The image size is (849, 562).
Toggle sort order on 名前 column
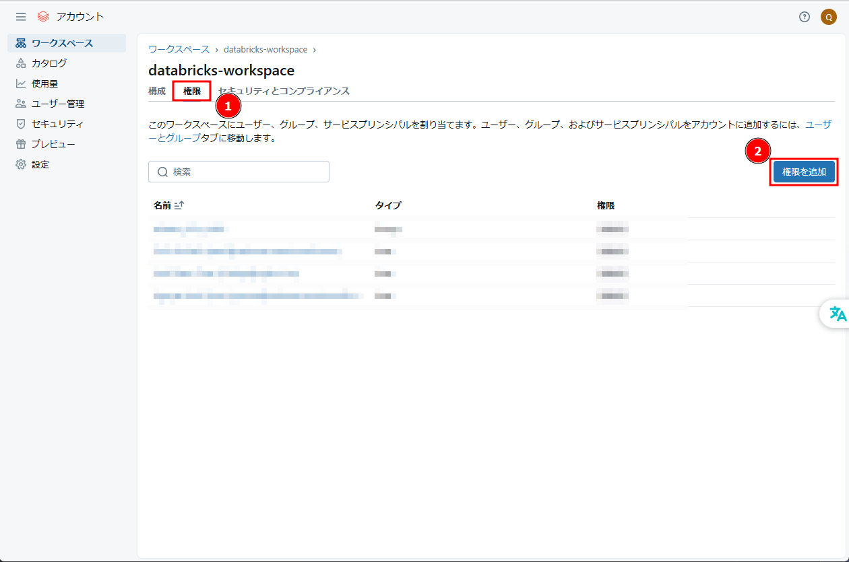tap(179, 205)
